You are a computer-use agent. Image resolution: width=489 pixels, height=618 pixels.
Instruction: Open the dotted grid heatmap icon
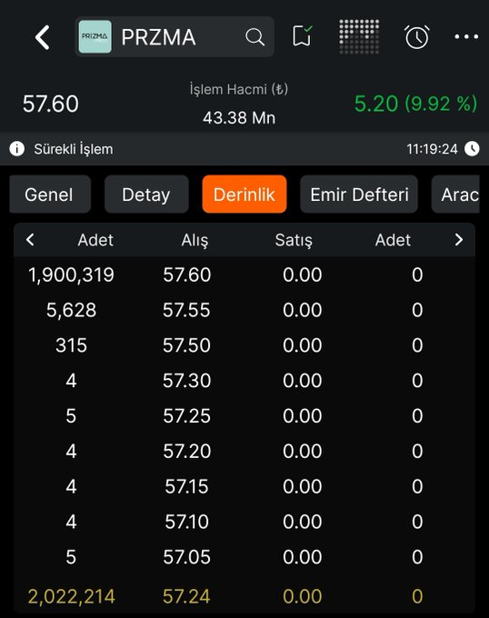click(x=359, y=36)
